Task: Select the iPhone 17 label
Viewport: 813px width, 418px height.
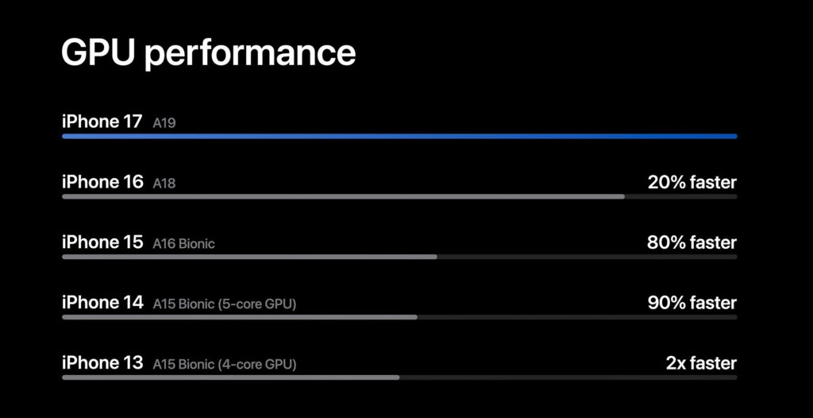Action: 102,122
